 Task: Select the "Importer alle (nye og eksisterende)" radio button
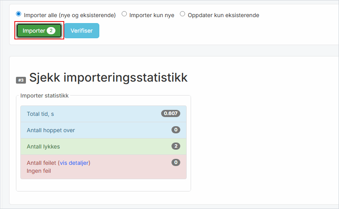coord(19,14)
